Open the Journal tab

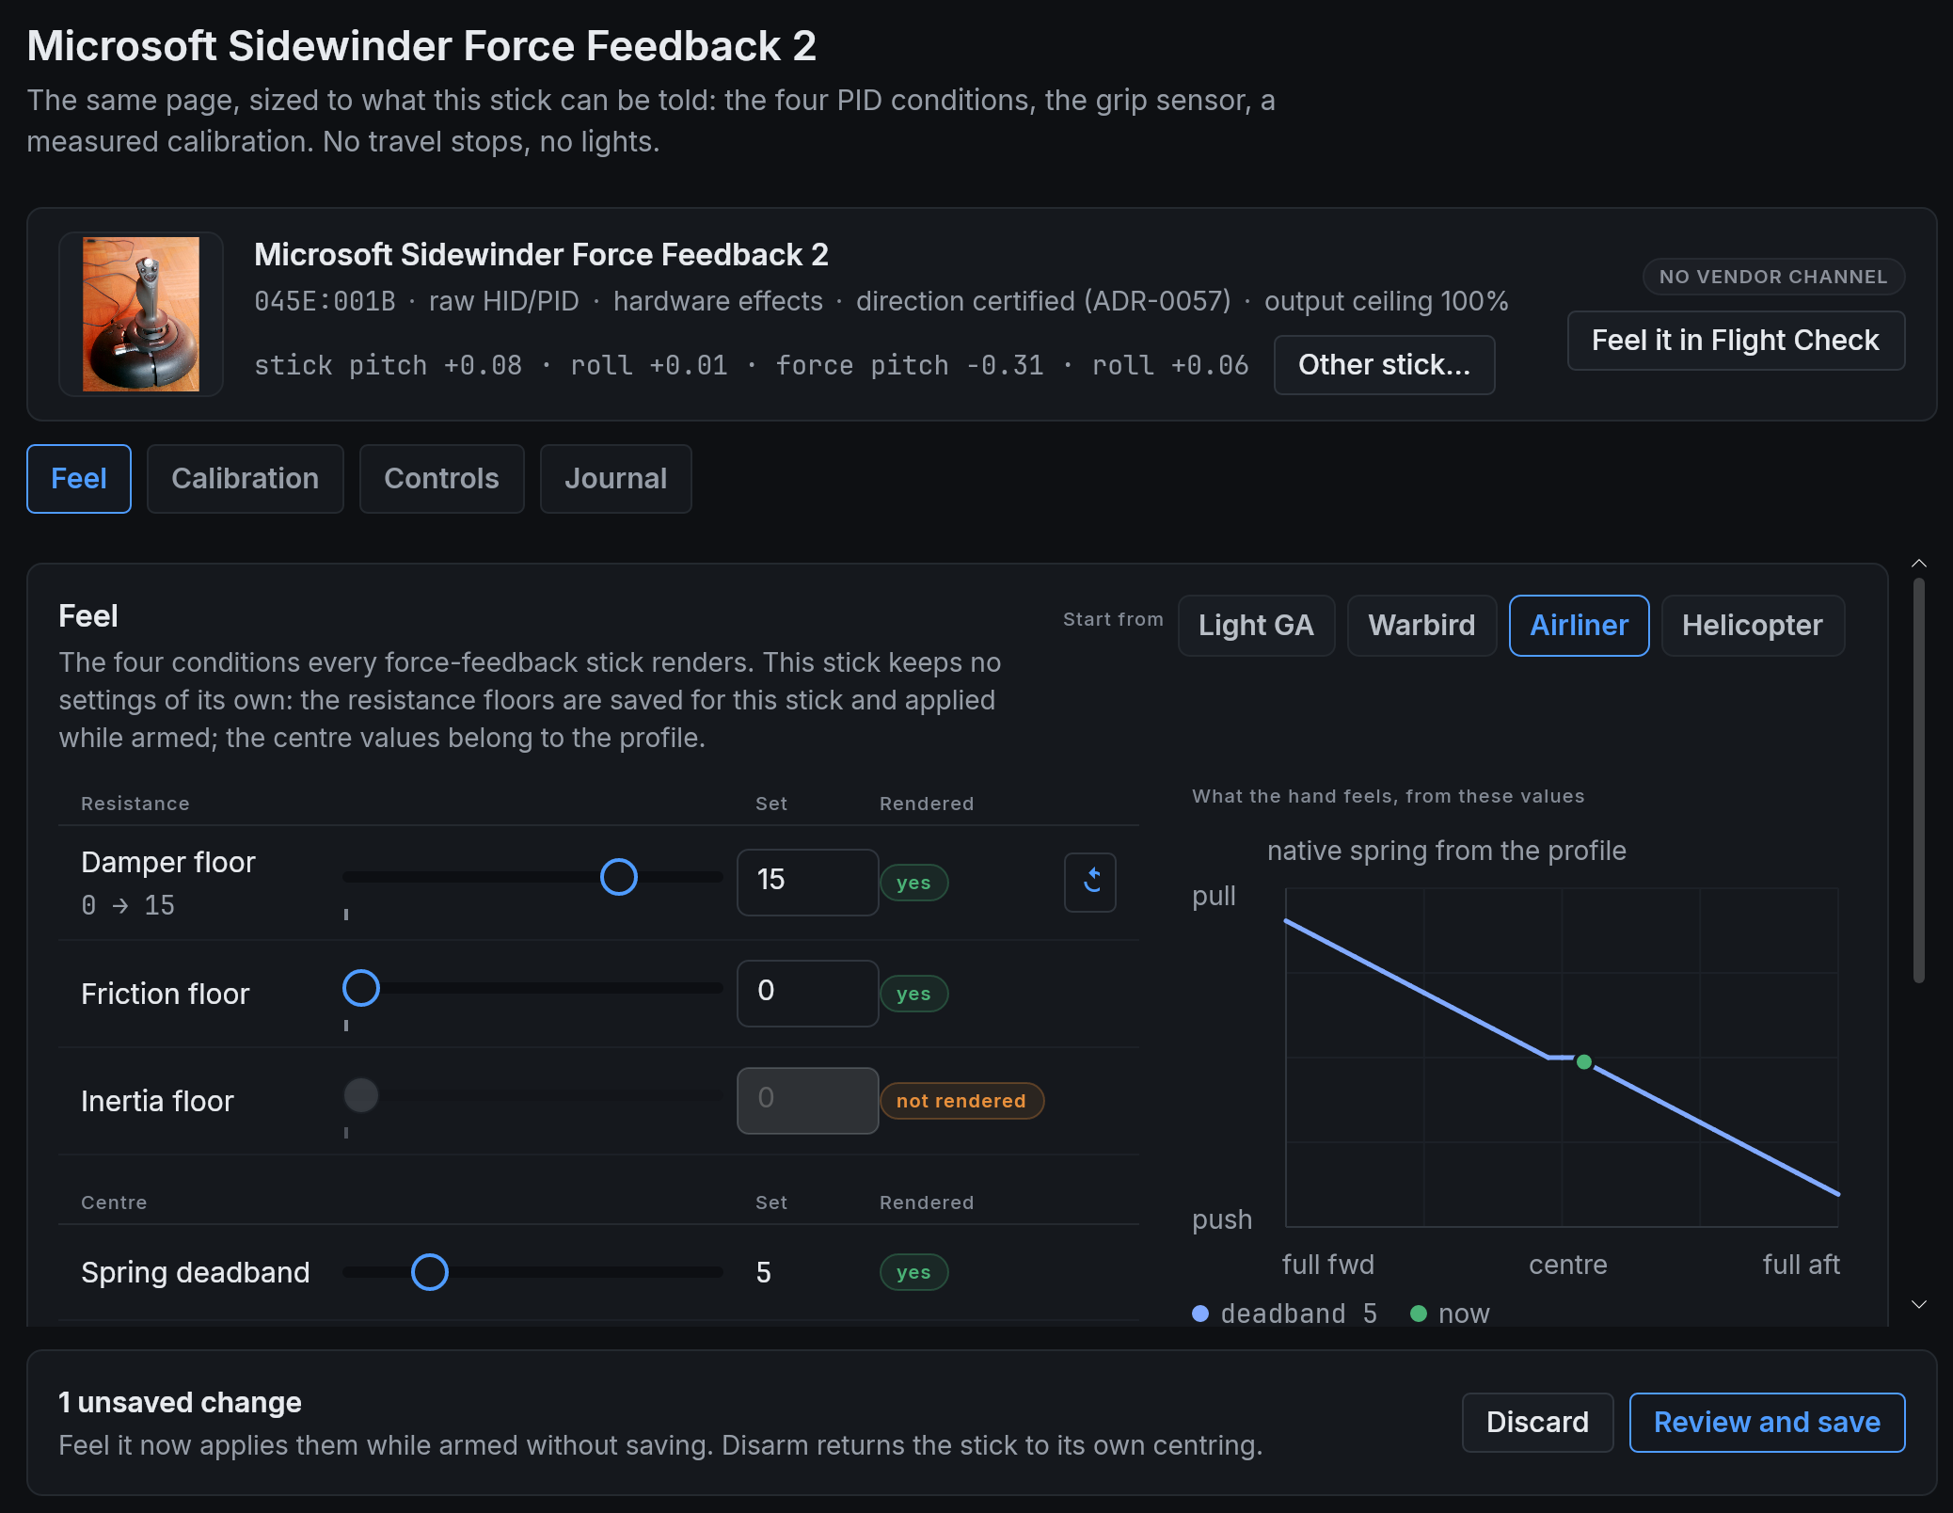click(616, 478)
